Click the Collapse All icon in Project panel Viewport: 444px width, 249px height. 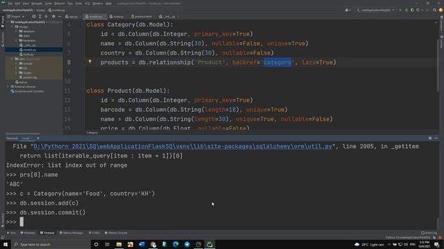(x=46, y=17)
